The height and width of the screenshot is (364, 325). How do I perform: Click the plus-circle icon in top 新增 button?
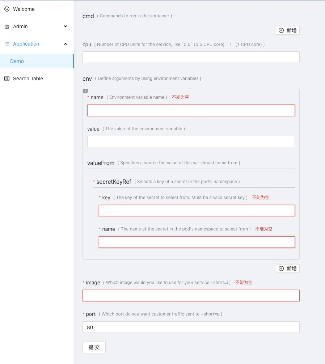point(281,30)
